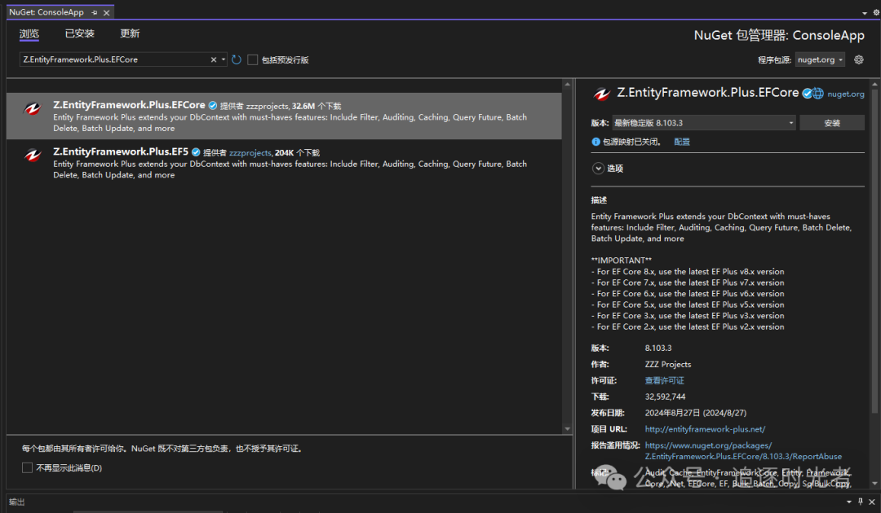This screenshot has width=881, height=513.
Task: Click the Z.EntityFramework.Plus.EFCore list title
Action: [x=129, y=105]
